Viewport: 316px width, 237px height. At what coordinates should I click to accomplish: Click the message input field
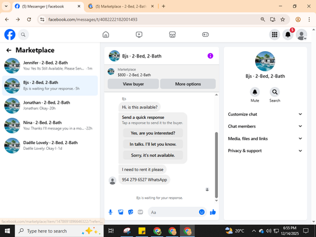[174, 212]
